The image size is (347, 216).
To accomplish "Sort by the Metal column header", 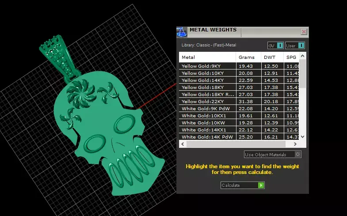I will pos(207,58).
